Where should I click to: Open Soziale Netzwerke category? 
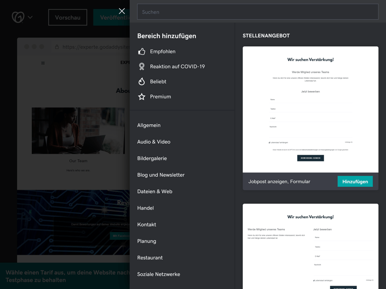[x=158, y=274]
